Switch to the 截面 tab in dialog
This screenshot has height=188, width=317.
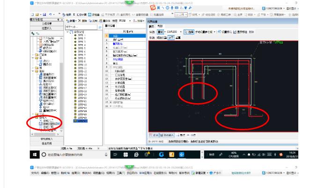pyautogui.click(x=151, y=26)
